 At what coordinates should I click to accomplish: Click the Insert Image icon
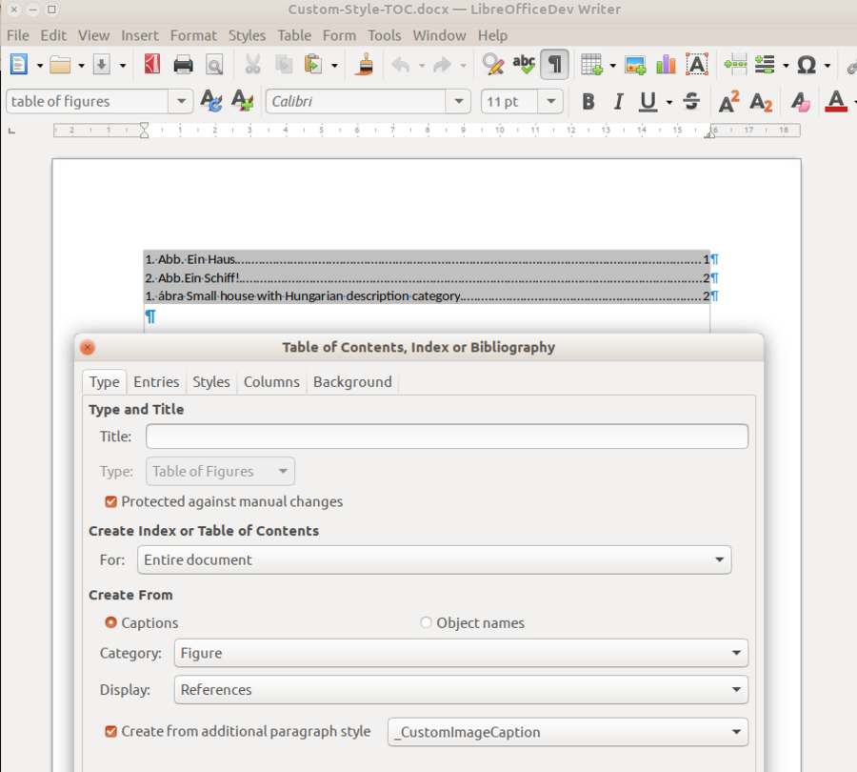pos(635,65)
